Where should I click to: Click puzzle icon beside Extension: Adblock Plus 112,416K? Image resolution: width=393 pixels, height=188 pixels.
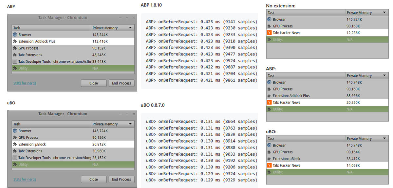point(15,41)
